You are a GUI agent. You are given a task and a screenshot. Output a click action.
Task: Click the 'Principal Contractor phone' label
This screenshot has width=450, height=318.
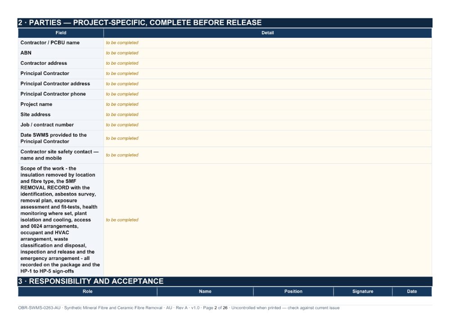[53, 94]
